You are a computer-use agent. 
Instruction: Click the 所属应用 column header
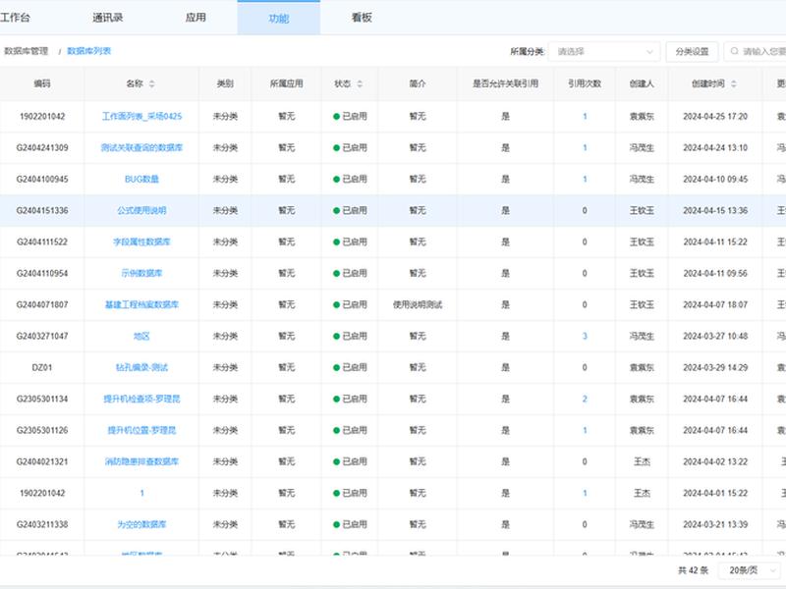(286, 83)
